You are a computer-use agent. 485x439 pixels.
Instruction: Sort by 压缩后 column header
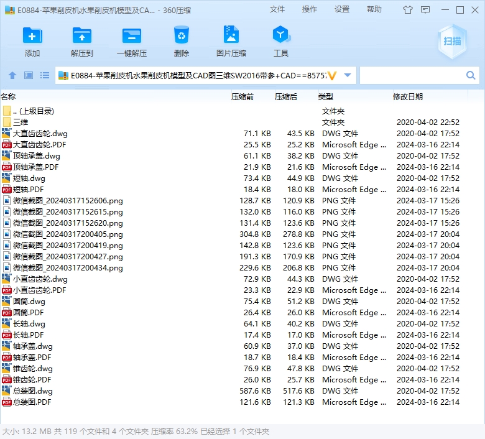pos(286,97)
